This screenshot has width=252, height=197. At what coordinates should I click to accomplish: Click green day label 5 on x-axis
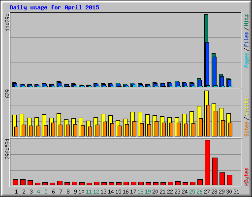pos(46,192)
